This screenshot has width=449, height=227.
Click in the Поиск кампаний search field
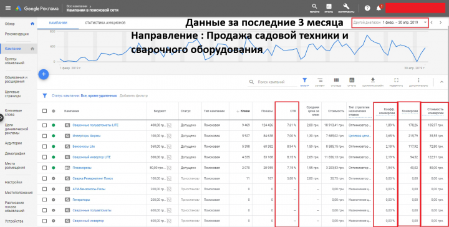pyautogui.click(x=277, y=82)
